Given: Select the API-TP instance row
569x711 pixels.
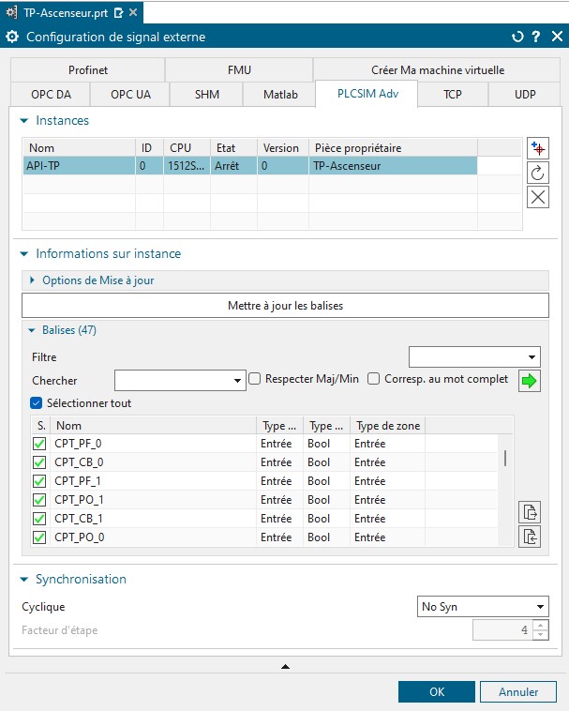Looking at the screenshot, I should (x=250, y=166).
